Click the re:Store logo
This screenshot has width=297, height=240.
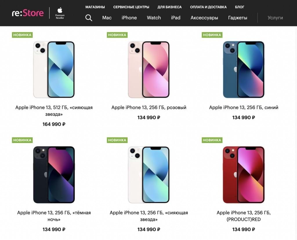coord(28,13)
